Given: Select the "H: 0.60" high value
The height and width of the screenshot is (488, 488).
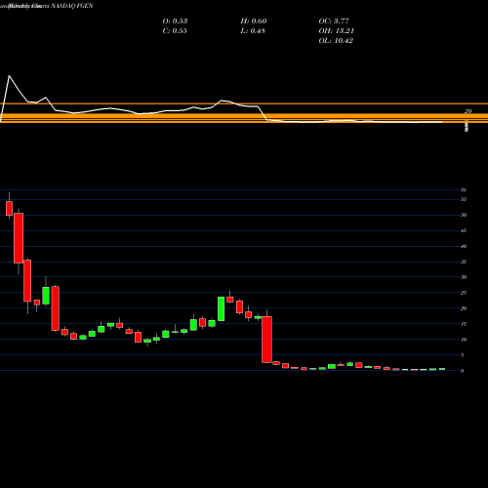Looking at the screenshot, I should [x=254, y=20].
